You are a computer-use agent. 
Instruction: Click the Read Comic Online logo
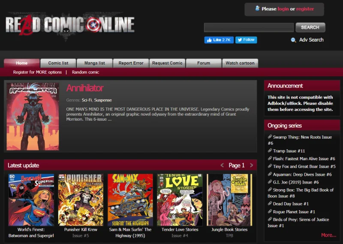(70, 25)
